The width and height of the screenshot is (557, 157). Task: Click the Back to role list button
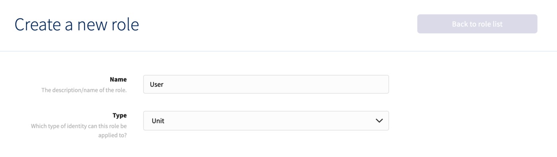477,24
